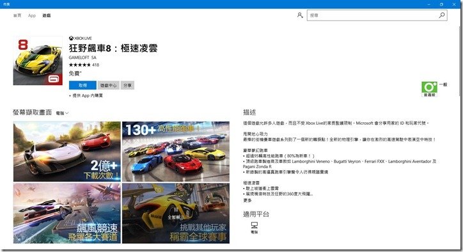The width and height of the screenshot is (463, 252).
Task: Click the five-star rating
Action: click(80, 65)
